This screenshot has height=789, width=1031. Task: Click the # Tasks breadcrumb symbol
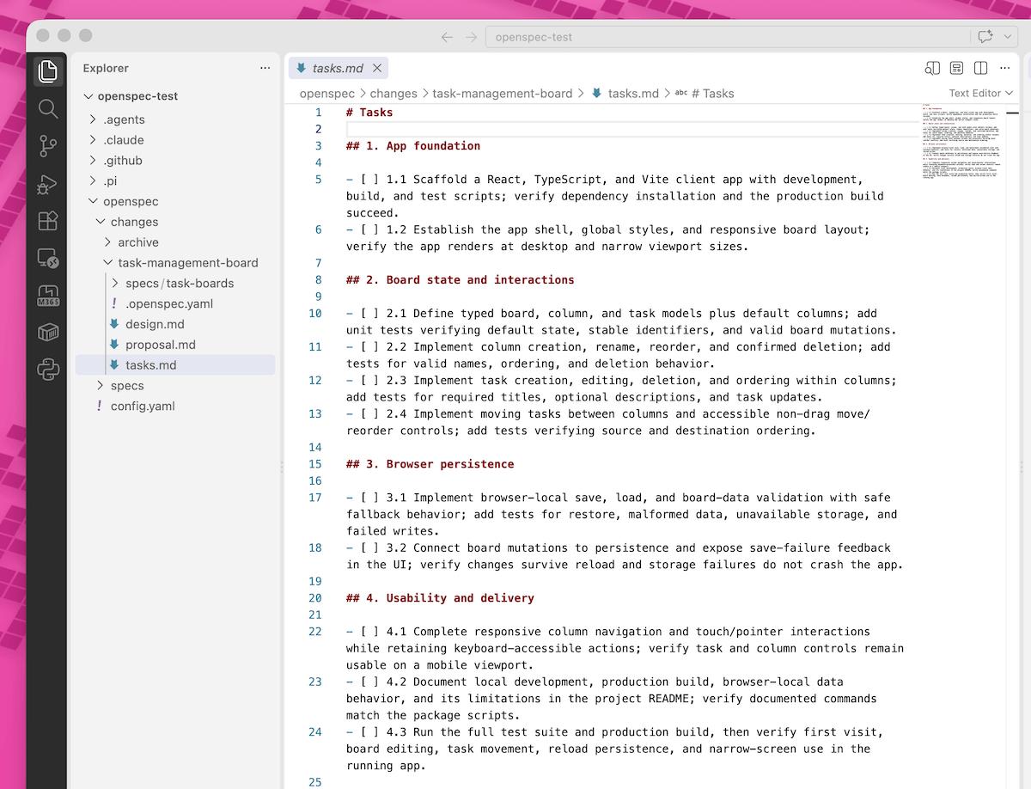point(705,93)
